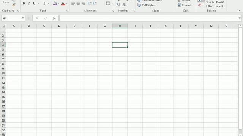Open Alignment settings dialog launcher
The width and height of the screenshot is (243, 136).
(113, 11)
